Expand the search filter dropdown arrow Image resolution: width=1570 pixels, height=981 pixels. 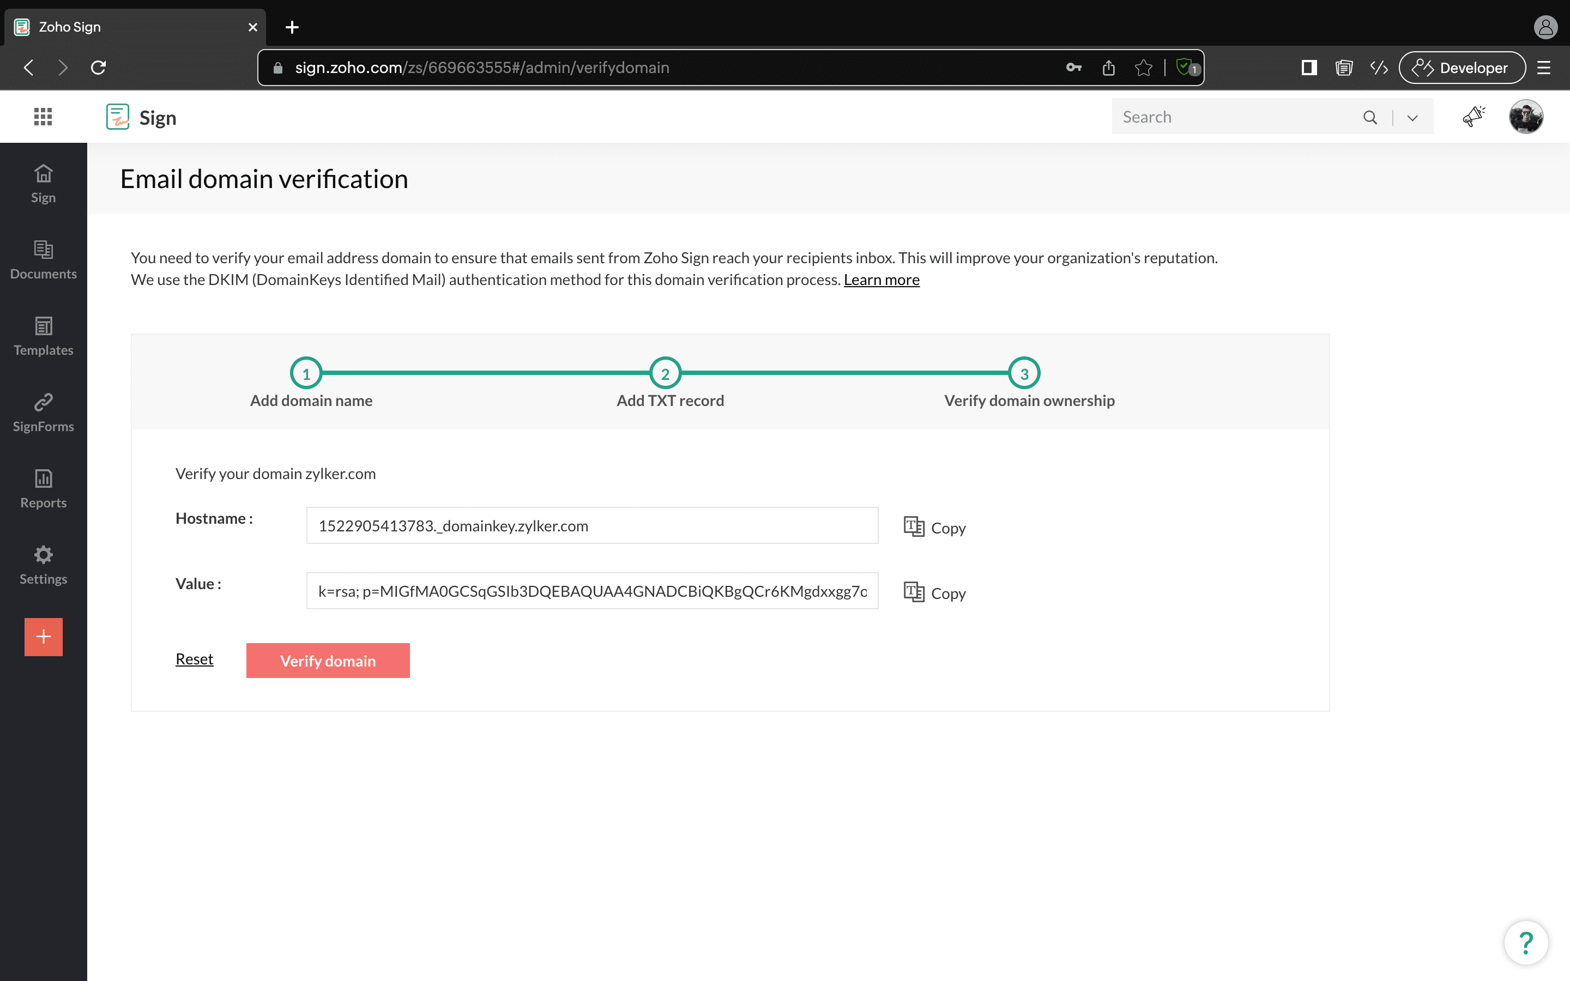pyautogui.click(x=1412, y=117)
